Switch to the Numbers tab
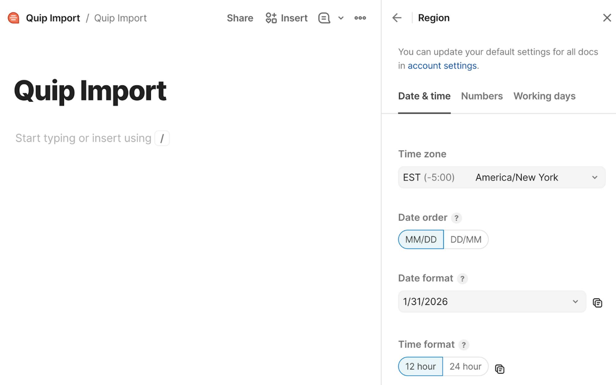 (482, 96)
